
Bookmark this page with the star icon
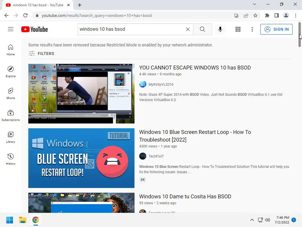click(x=255, y=15)
